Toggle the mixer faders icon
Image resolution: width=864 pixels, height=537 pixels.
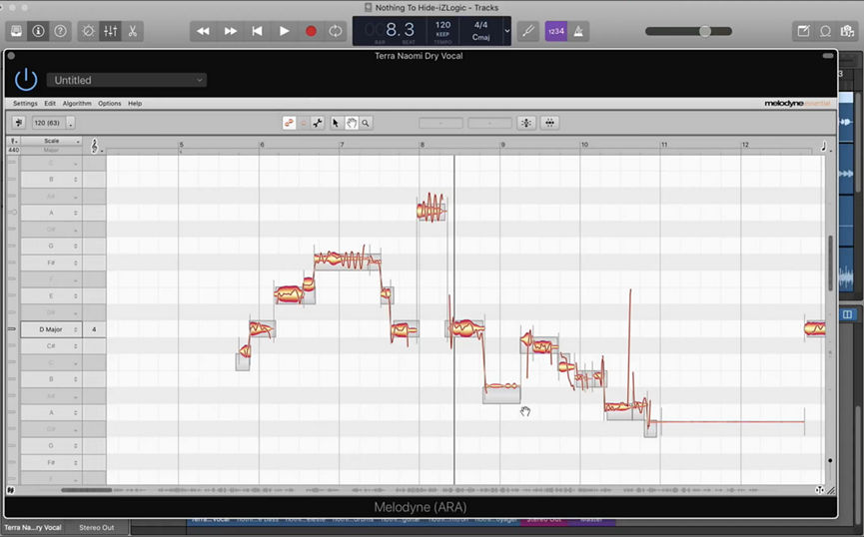pyautogui.click(x=110, y=31)
